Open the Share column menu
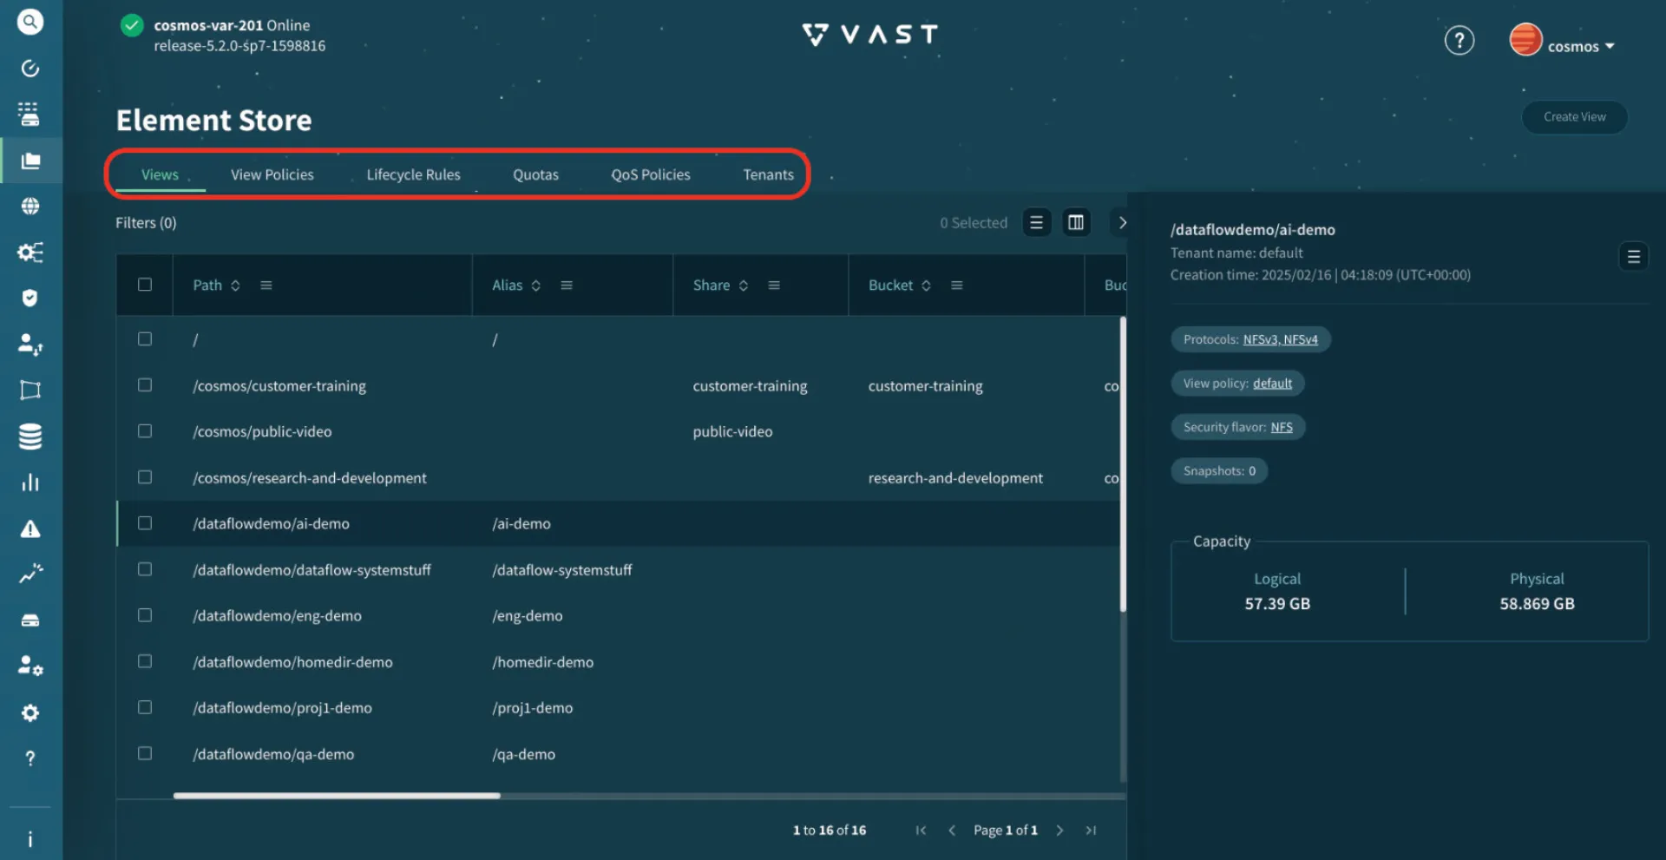 coord(774,286)
